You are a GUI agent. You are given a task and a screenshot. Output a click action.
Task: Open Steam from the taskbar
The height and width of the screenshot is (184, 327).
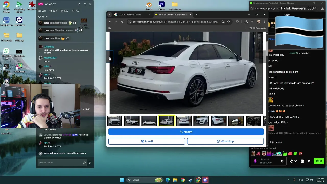pos(190,180)
